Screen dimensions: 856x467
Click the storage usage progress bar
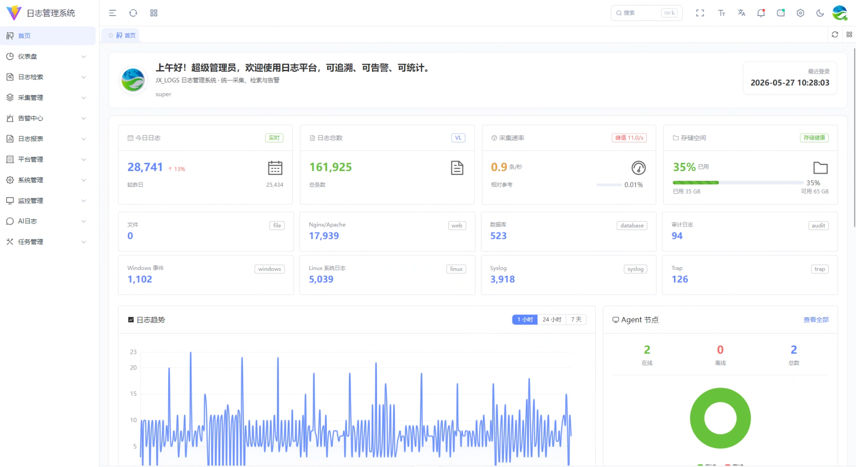tap(737, 183)
